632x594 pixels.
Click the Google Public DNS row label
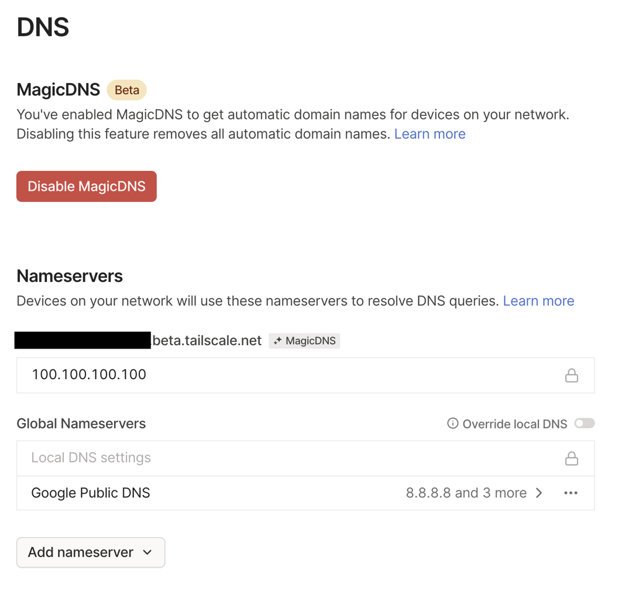click(91, 493)
